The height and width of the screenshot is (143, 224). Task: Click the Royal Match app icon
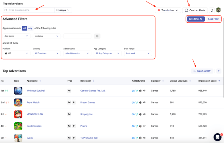point(18,102)
